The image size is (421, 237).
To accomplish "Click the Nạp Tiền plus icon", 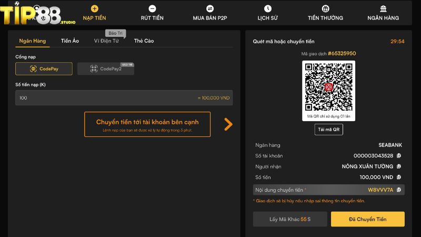I will pos(95,8).
